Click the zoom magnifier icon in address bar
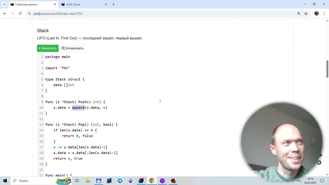 click(299, 14)
